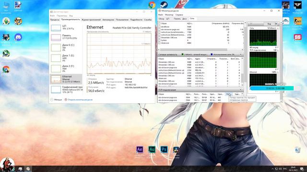Screen dimensions: 307x172
Task: Open the Recycle Bin on the desktop
Action: pos(297,150)
